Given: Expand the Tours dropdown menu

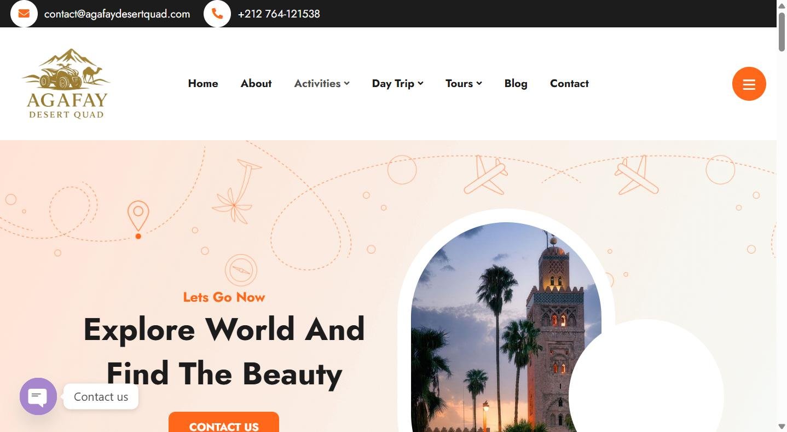Looking at the screenshot, I should 464,83.
